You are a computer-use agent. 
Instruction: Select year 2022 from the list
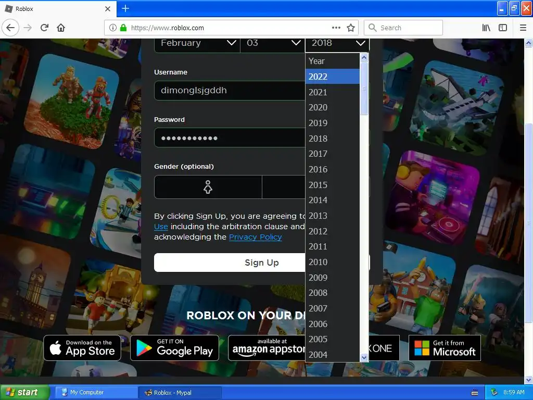click(x=332, y=77)
